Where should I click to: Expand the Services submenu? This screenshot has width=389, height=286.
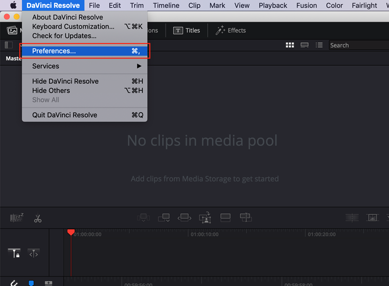(x=85, y=66)
